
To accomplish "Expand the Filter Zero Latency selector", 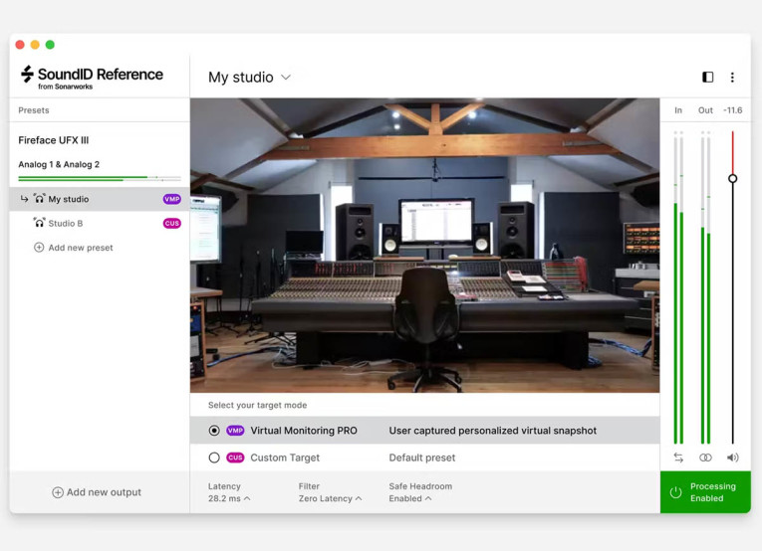I will click(x=330, y=498).
